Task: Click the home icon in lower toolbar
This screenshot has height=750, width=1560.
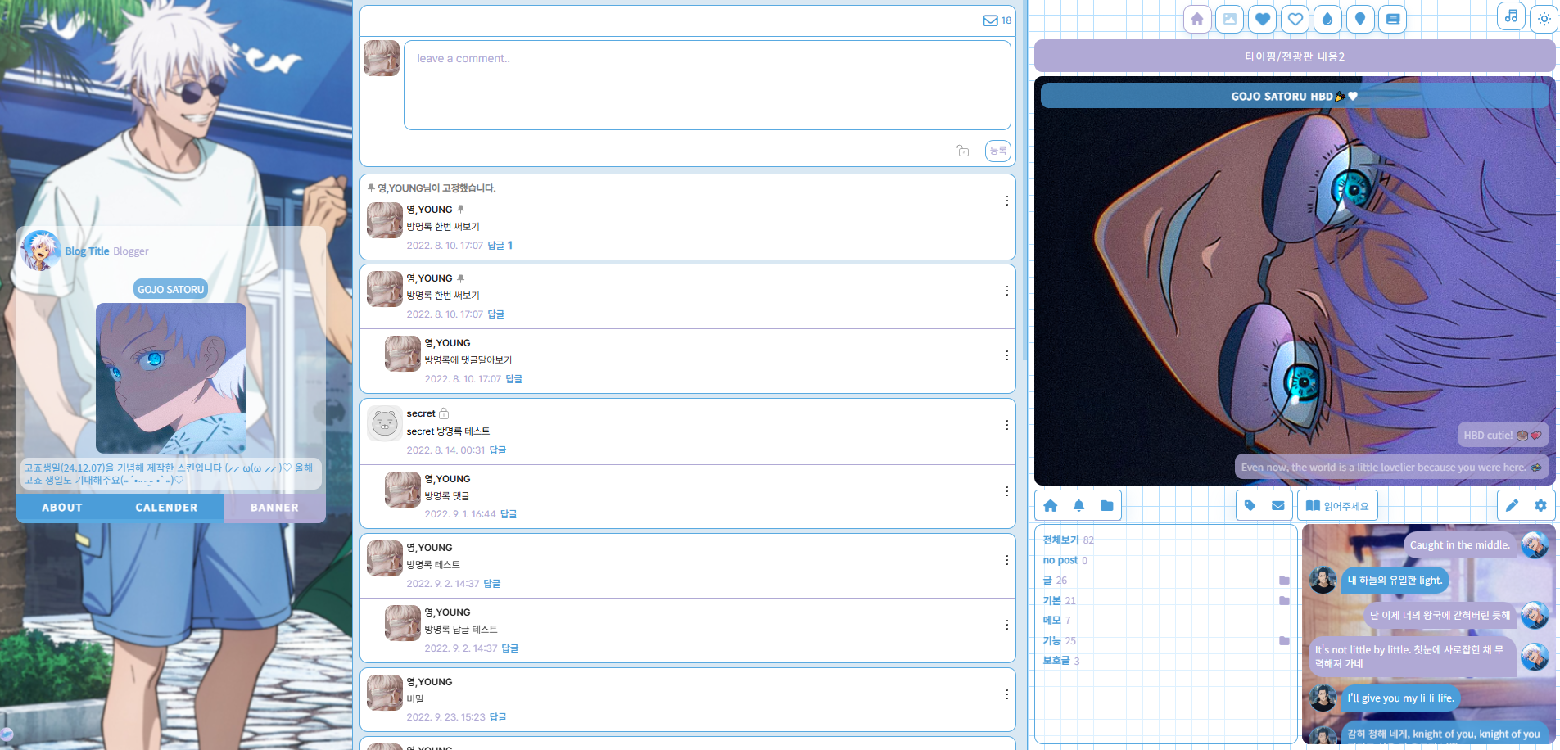Action: tap(1051, 505)
